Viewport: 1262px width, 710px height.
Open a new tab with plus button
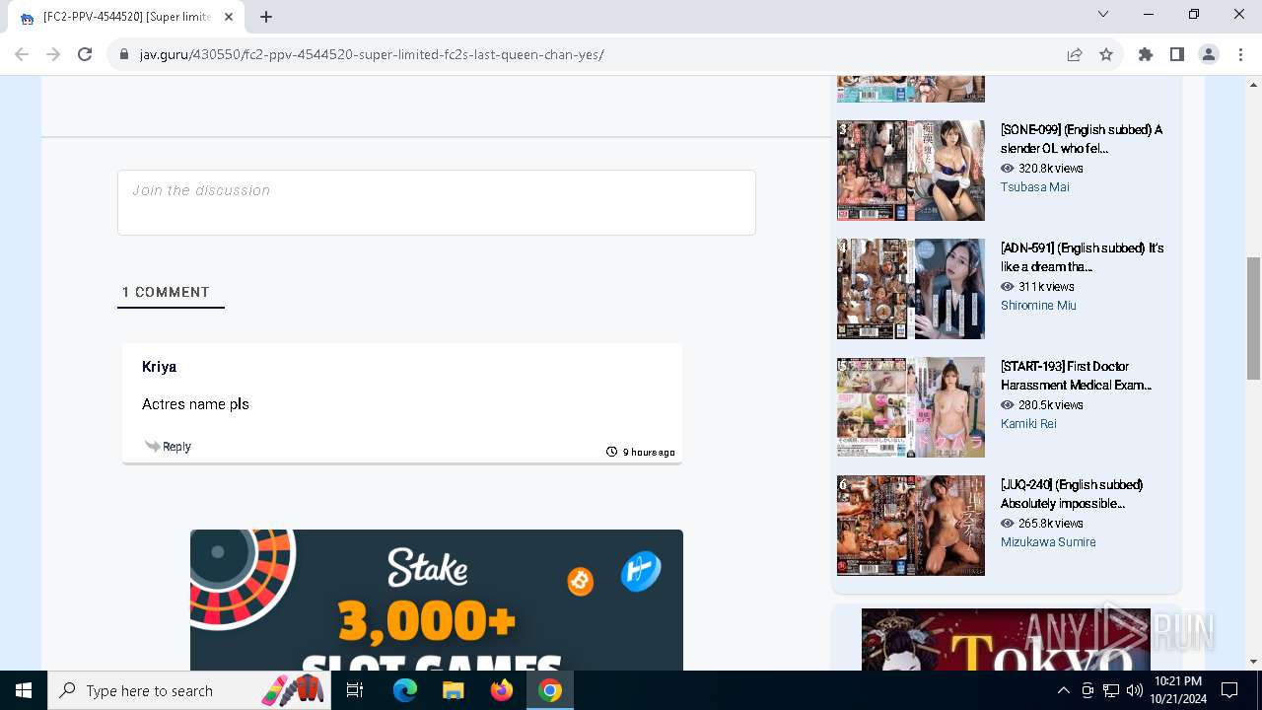[x=266, y=17]
